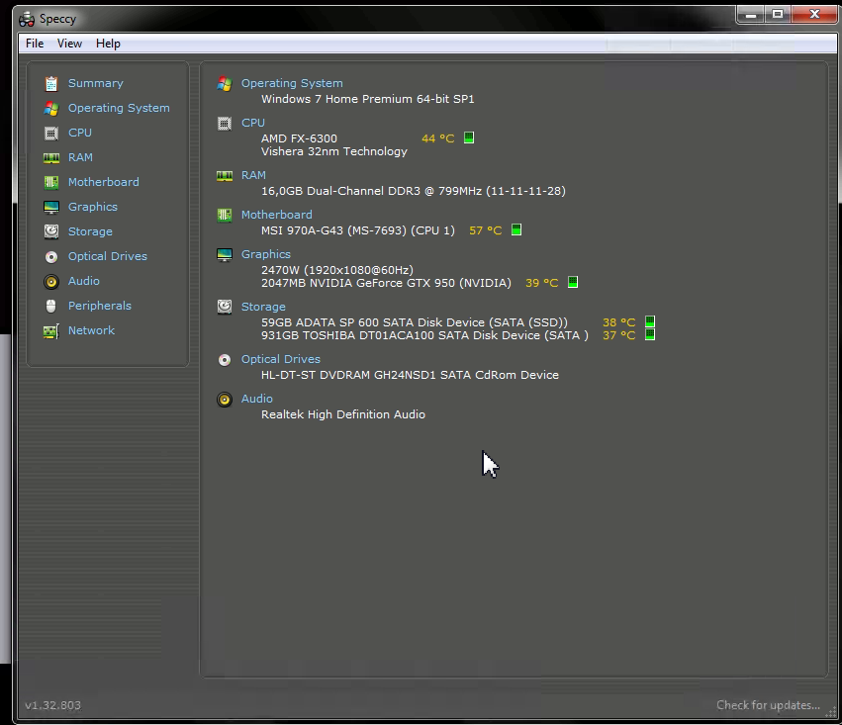Click the Audio speaker icon in main panel
This screenshot has width=842, height=725.
[225, 400]
